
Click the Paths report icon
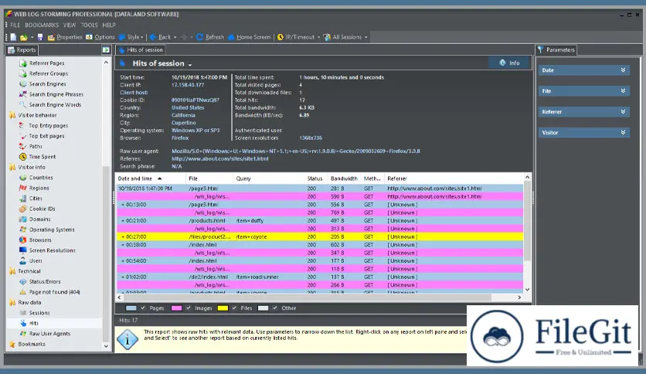pos(23,146)
